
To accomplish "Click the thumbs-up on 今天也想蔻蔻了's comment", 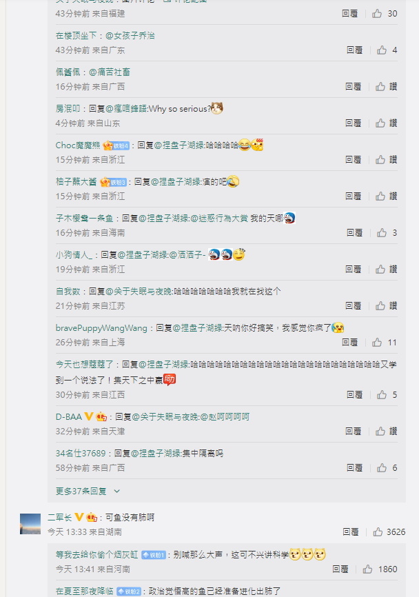I will 382,395.
